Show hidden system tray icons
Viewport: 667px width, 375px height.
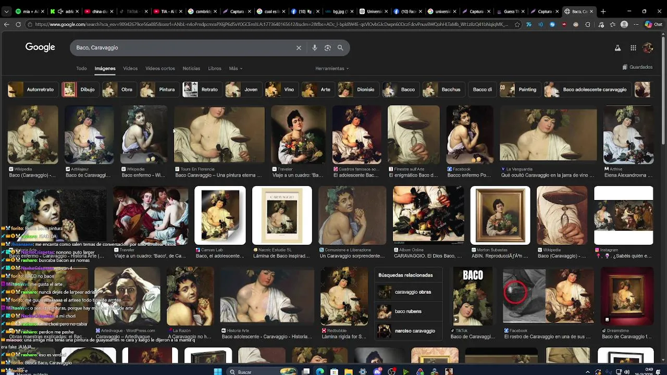pos(588,372)
